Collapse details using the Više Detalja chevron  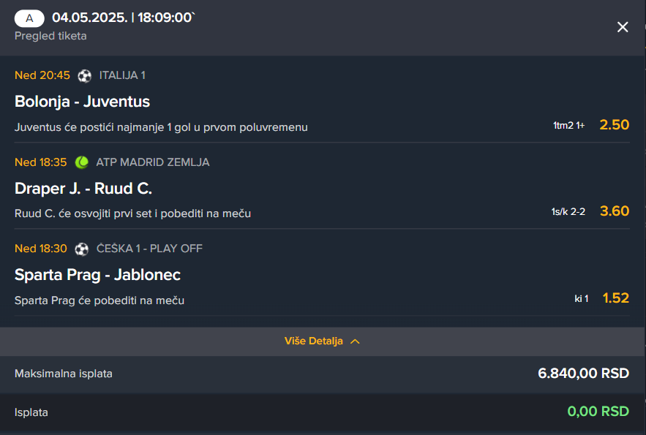tap(355, 341)
